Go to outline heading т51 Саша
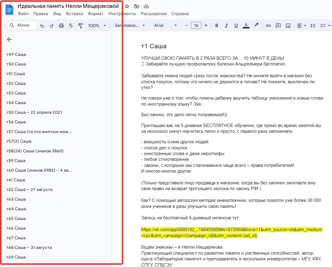The width and height of the screenshot is (332, 267). click(x=16, y=74)
